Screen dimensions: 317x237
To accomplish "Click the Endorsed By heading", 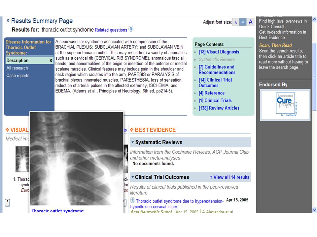I will point(273,85).
